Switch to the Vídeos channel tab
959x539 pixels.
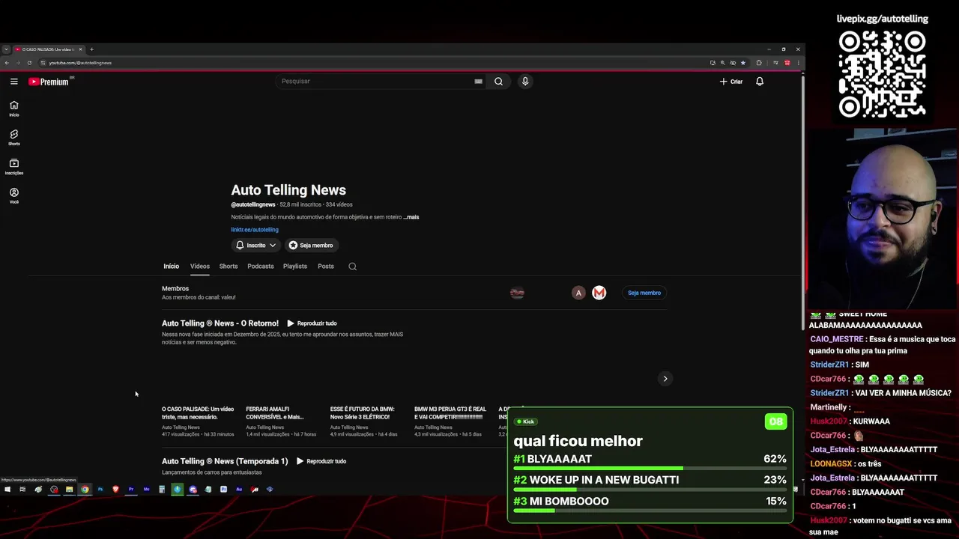(200, 267)
